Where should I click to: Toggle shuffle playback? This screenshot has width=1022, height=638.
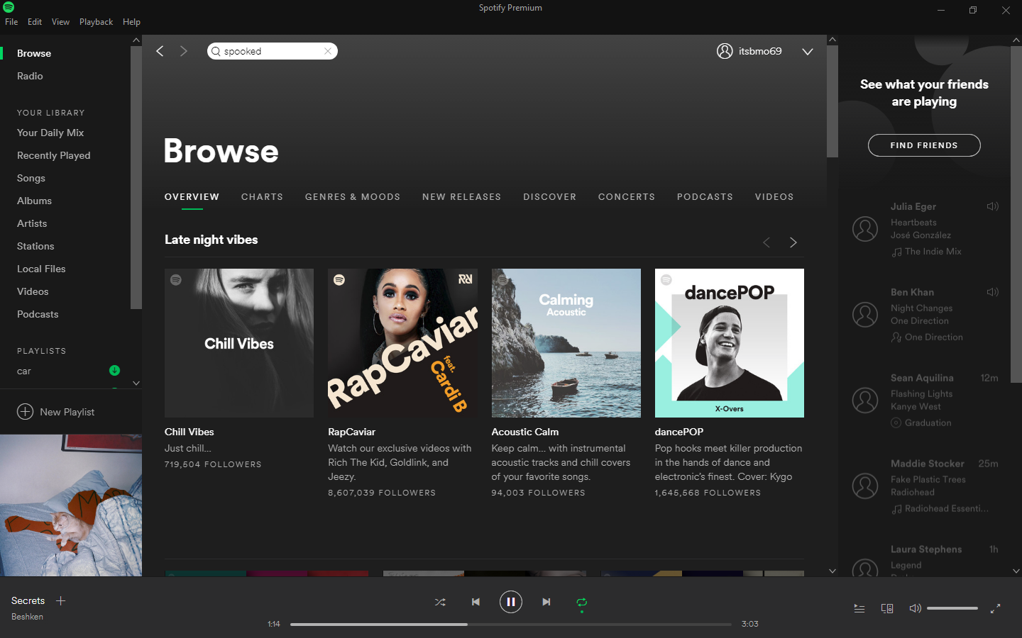tap(440, 602)
